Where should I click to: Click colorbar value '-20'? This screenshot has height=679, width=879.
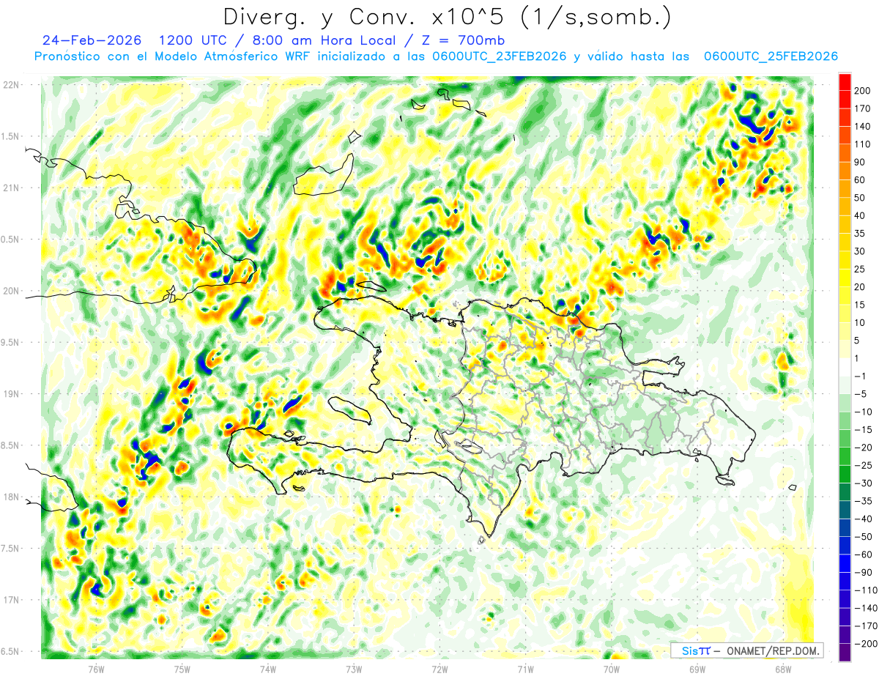[x=863, y=448]
